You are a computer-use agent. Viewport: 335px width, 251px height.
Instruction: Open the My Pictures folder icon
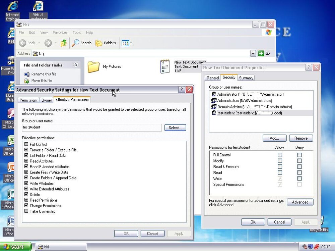click(x=93, y=67)
